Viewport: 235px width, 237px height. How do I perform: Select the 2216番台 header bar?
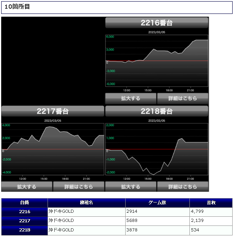coord(157,23)
